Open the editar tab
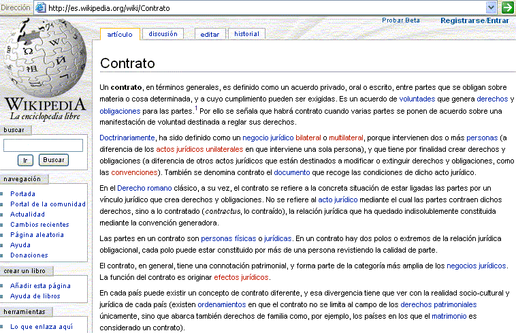The image size is (516, 333). [x=210, y=34]
